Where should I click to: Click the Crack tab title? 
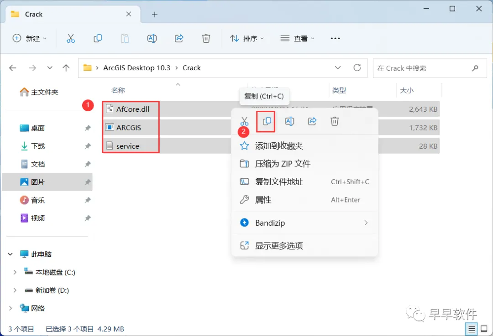[x=34, y=15]
